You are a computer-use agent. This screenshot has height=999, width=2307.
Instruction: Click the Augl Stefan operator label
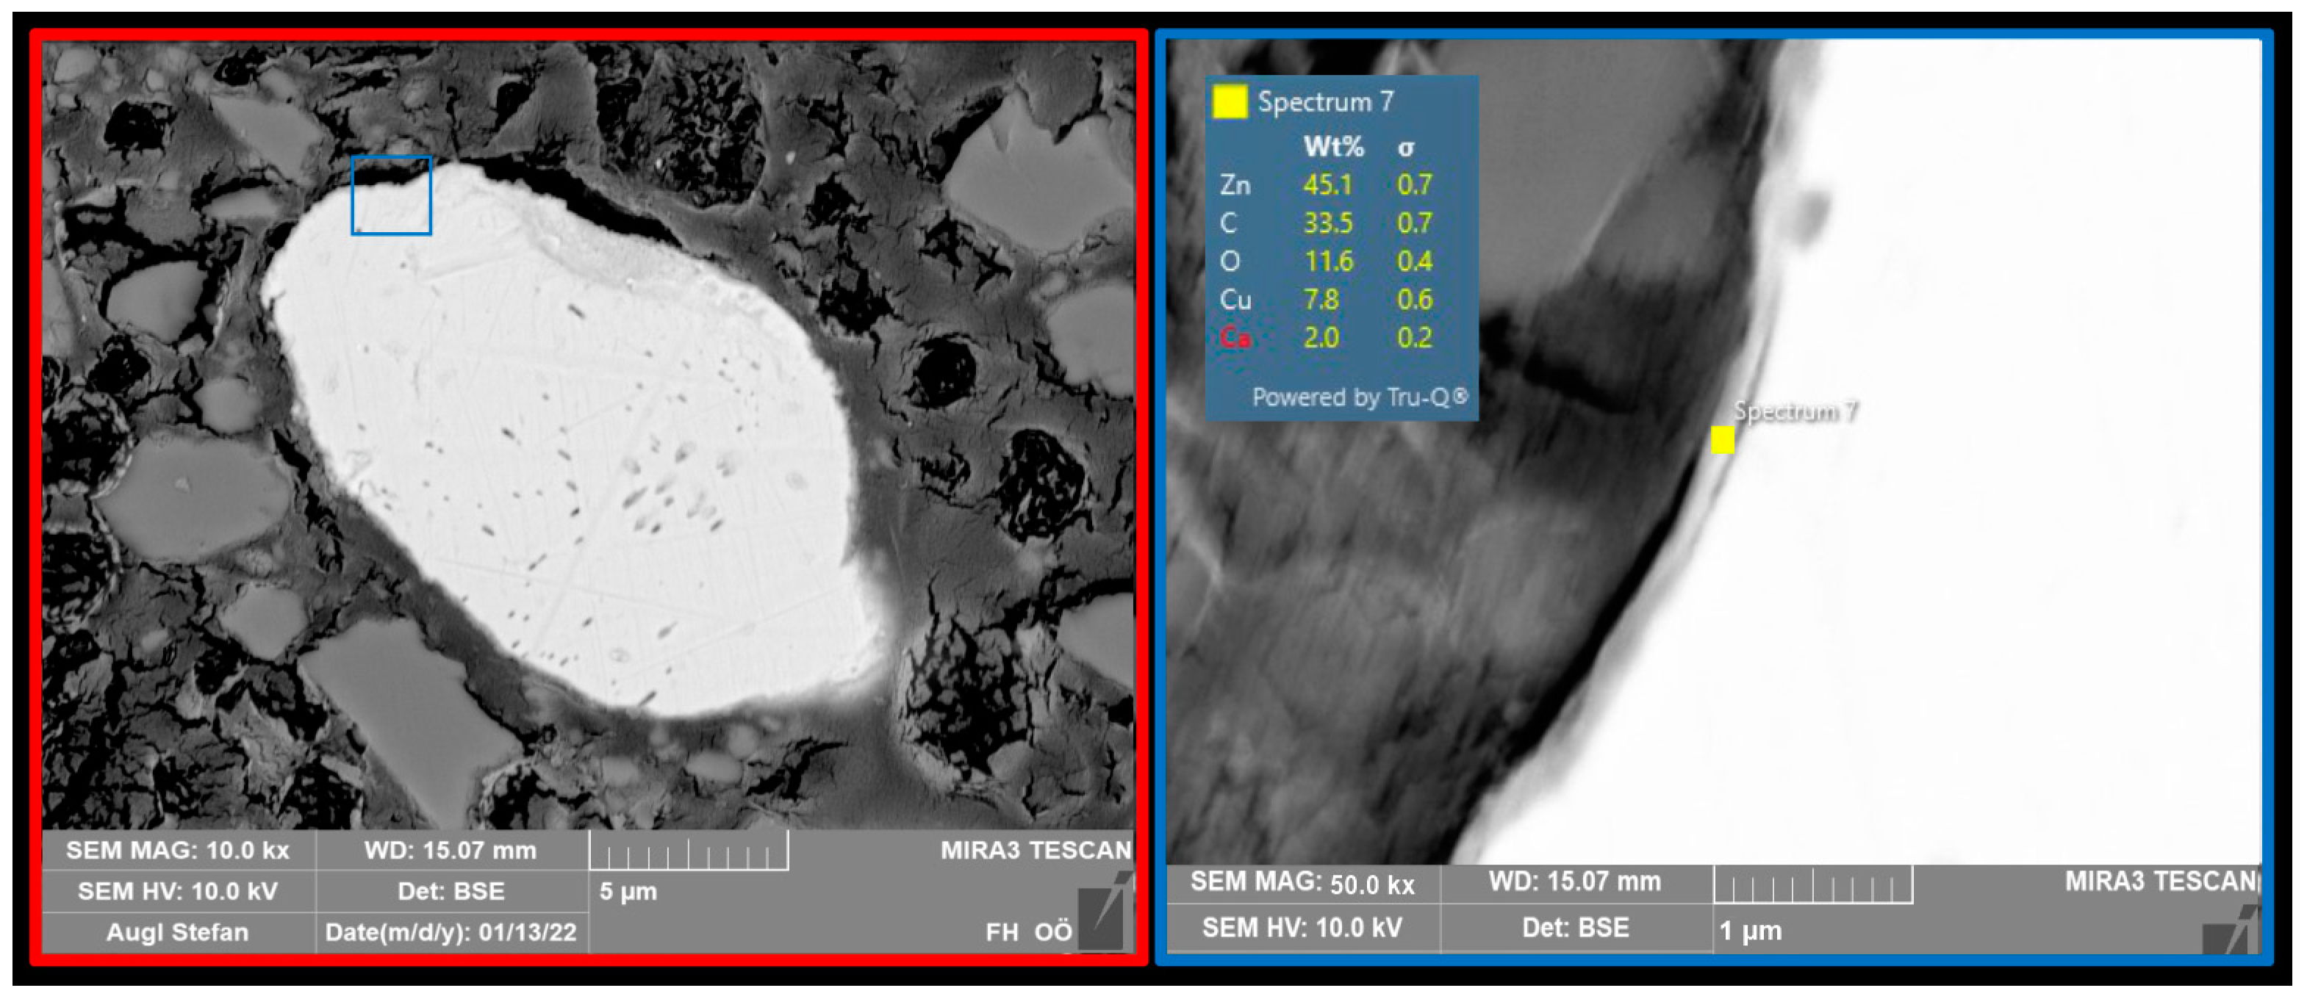point(177,932)
